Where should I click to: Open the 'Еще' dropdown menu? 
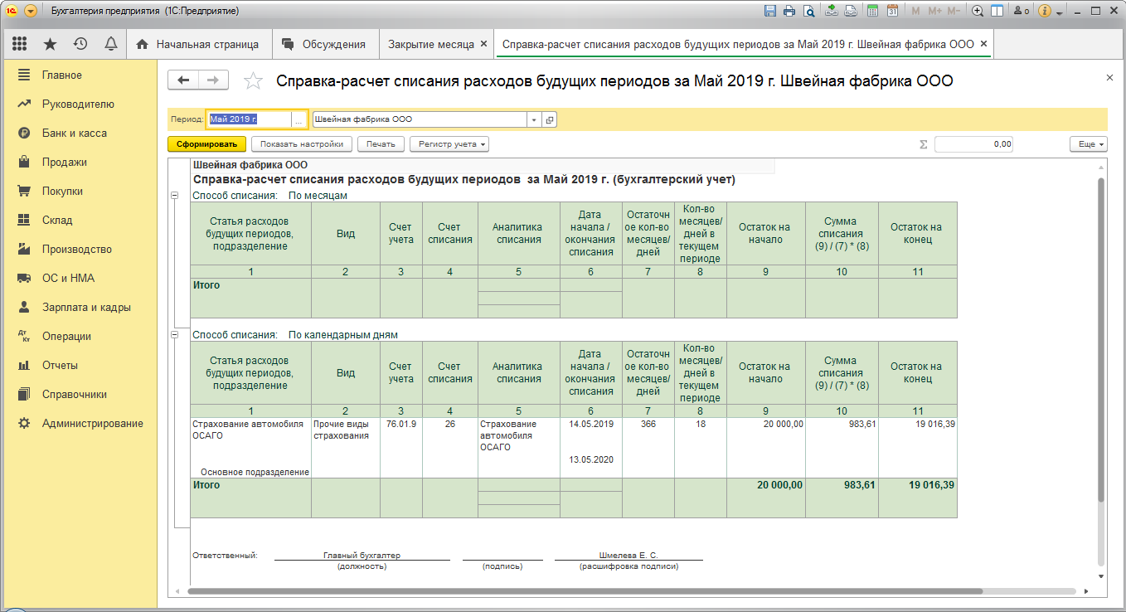(1087, 144)
